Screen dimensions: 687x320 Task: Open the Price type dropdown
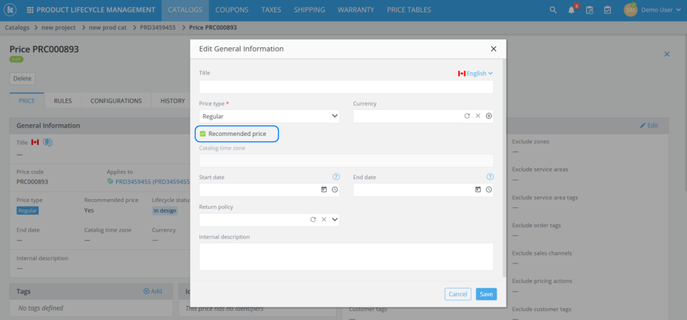269,117
